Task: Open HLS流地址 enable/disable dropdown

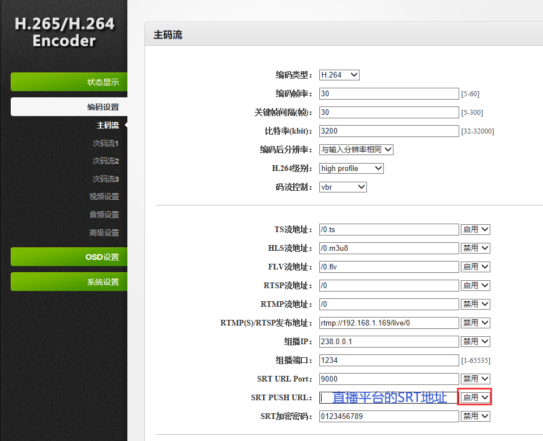Action: 475,248
